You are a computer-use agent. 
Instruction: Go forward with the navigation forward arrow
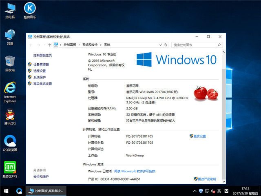38,45
